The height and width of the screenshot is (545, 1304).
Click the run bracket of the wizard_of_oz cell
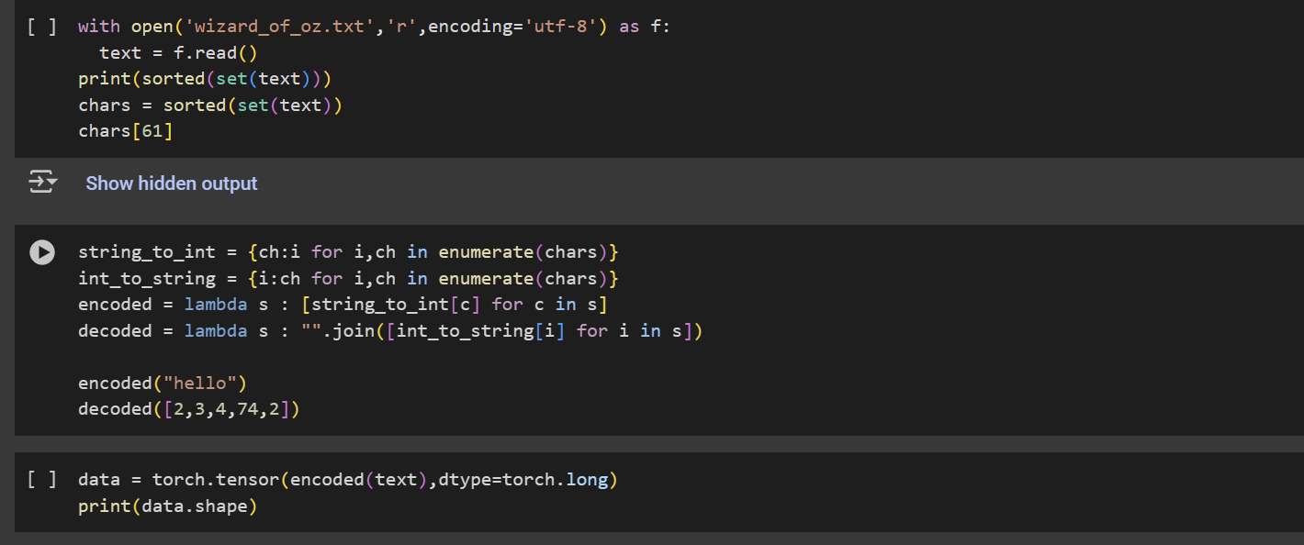pos(42,27)
